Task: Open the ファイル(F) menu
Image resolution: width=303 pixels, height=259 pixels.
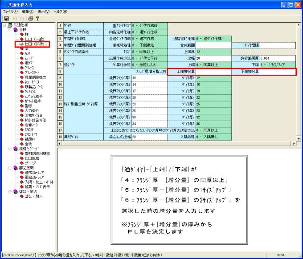Action: coord(10,12)
